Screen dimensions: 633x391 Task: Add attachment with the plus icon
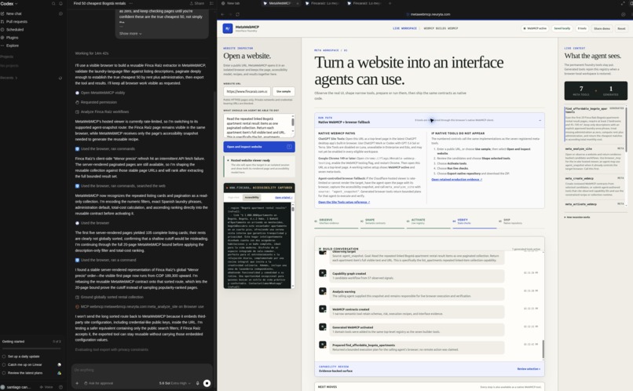[x=77, y=383]
